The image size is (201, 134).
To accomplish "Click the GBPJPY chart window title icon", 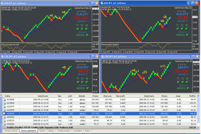I will 103,57.
